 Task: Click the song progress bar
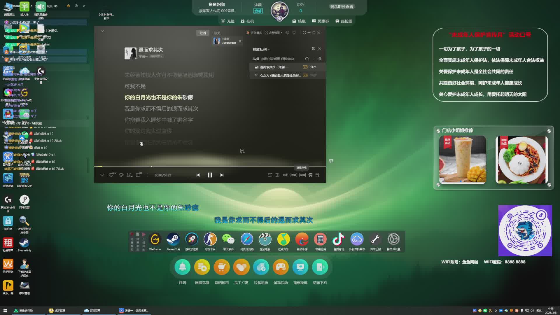[x=204, y=167]
